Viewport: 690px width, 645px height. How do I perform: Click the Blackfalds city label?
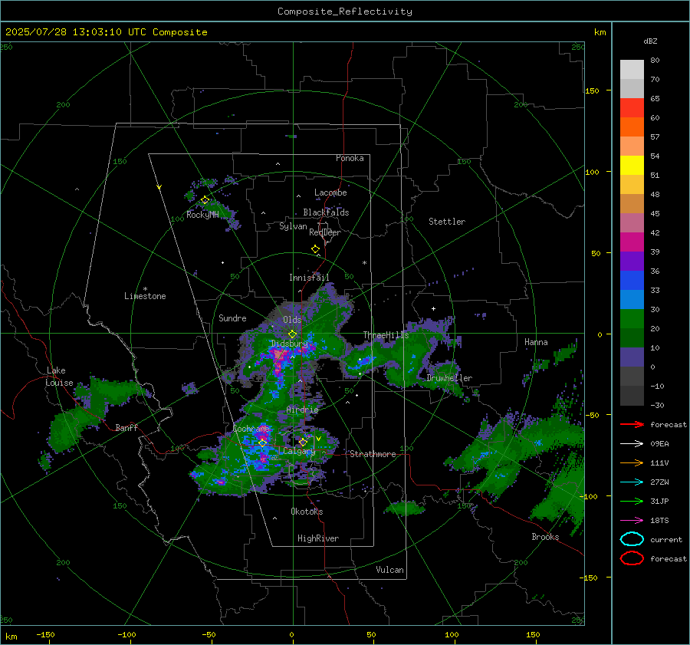tap(326, 212)
